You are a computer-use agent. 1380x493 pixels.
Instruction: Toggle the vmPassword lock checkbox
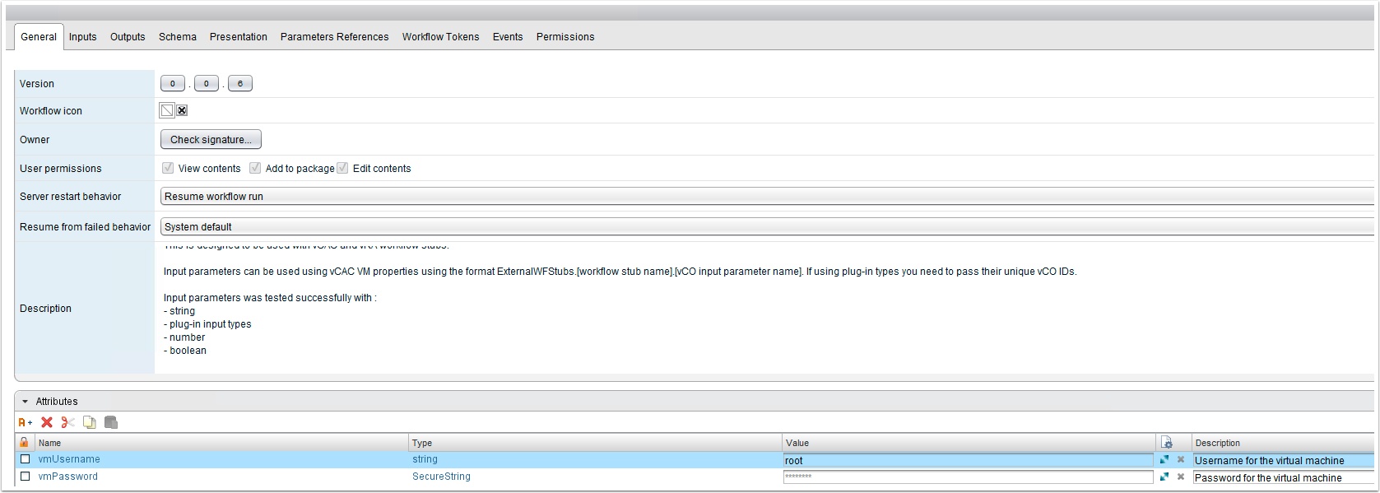pos(25,477)
